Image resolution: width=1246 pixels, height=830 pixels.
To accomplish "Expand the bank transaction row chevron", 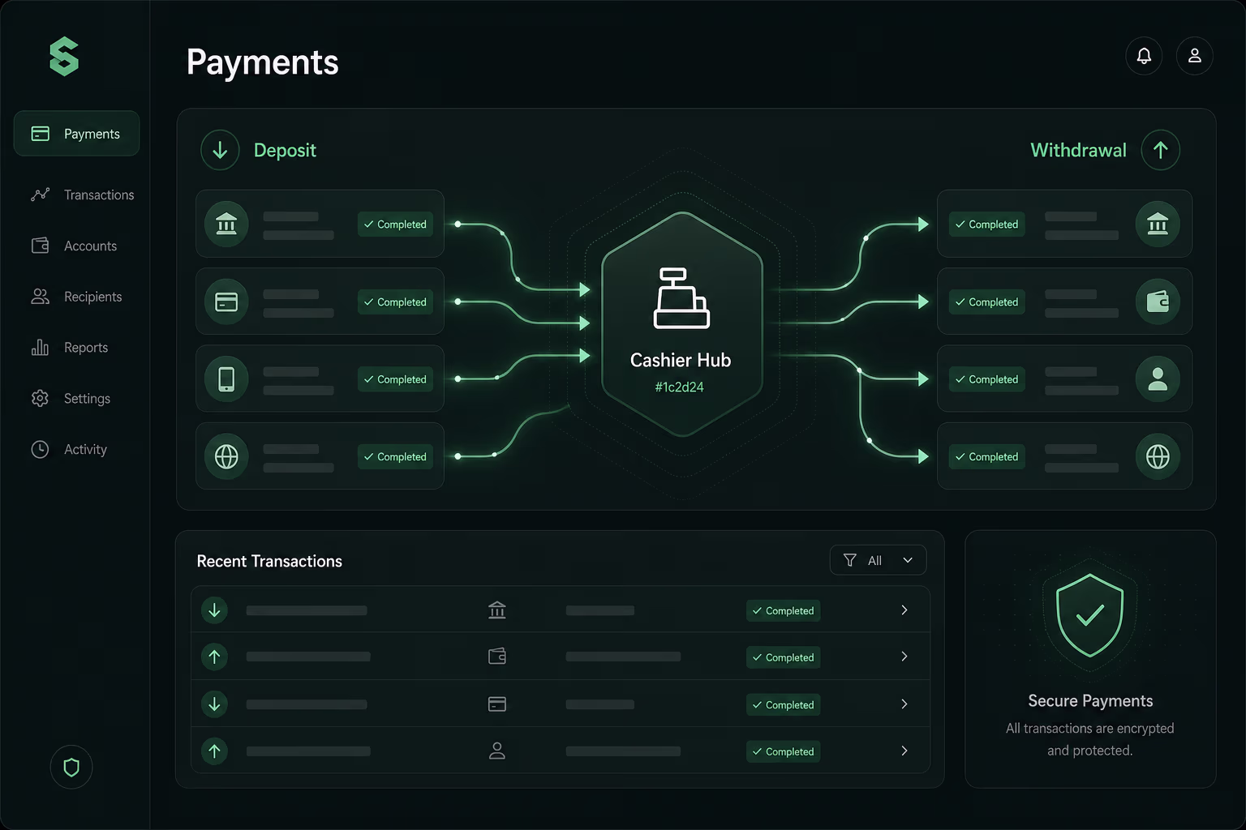I will [904, 610].
